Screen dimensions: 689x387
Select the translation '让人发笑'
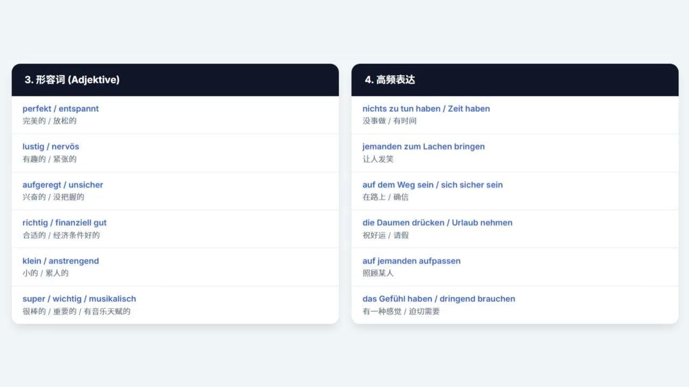(378, 159)
